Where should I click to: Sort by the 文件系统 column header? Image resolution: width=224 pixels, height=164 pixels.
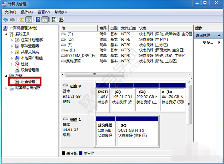pyautogui.click(x=128, y=28)
